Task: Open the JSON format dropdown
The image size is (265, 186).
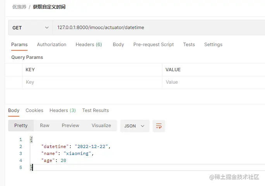Action: 134,126
